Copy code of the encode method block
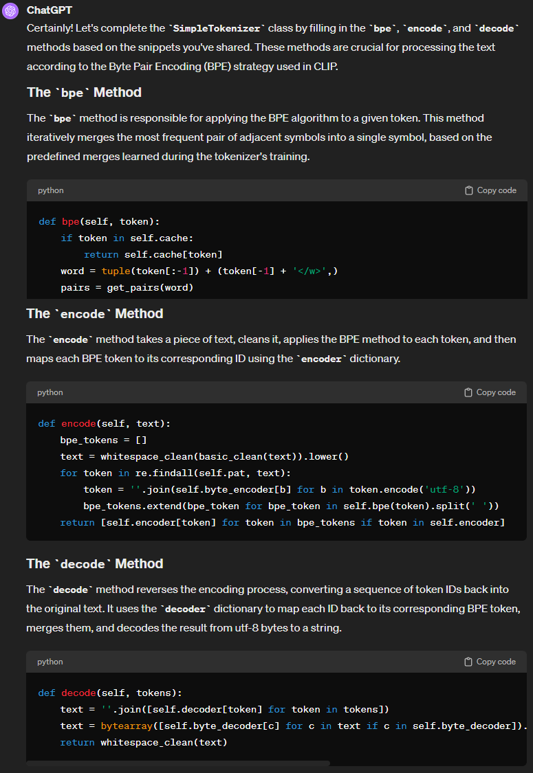The height and width of the screenshot is (773, 533). tap(490, 392)
